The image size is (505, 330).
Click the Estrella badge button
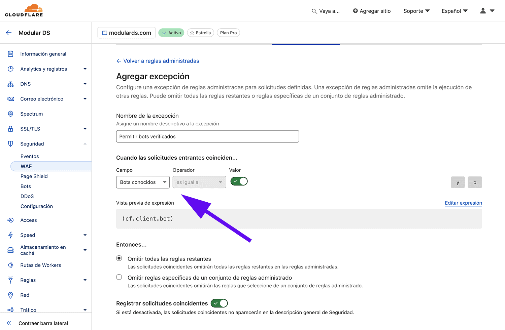click(x=201, y=33)
